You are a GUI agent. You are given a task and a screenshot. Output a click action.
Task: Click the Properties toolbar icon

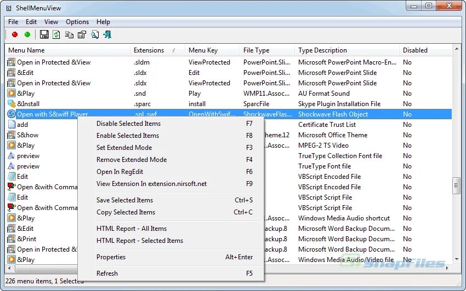click(82, 34)
